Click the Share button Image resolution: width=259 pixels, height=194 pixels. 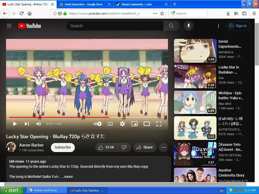coord(145,147)
